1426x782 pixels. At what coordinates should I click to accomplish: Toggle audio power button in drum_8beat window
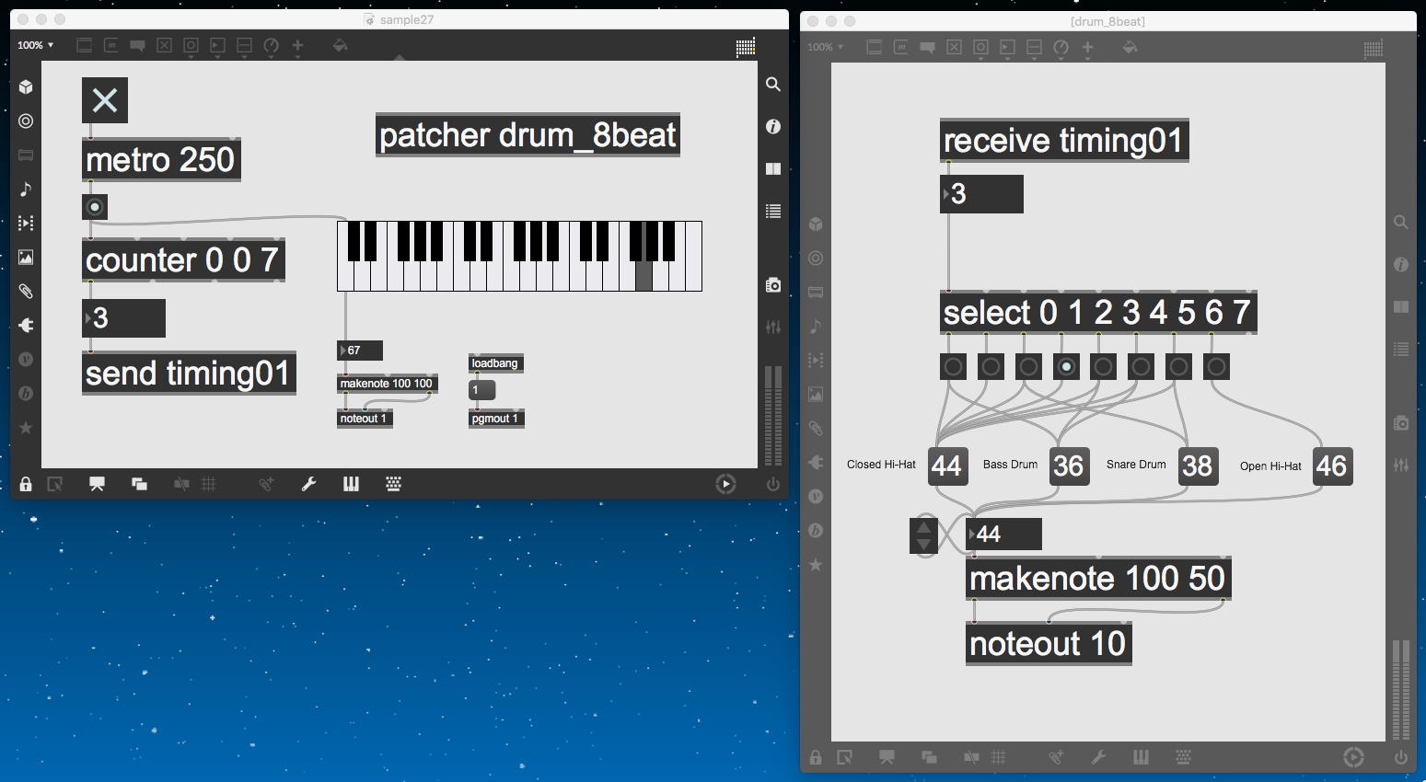(1400, 757)
